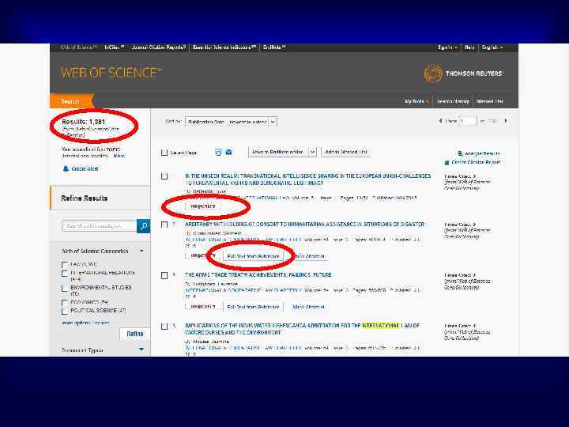Tick the Political Science category checkbox
Image resolution: width=569 pixels, height=427 pixels.
click(65, 312)
